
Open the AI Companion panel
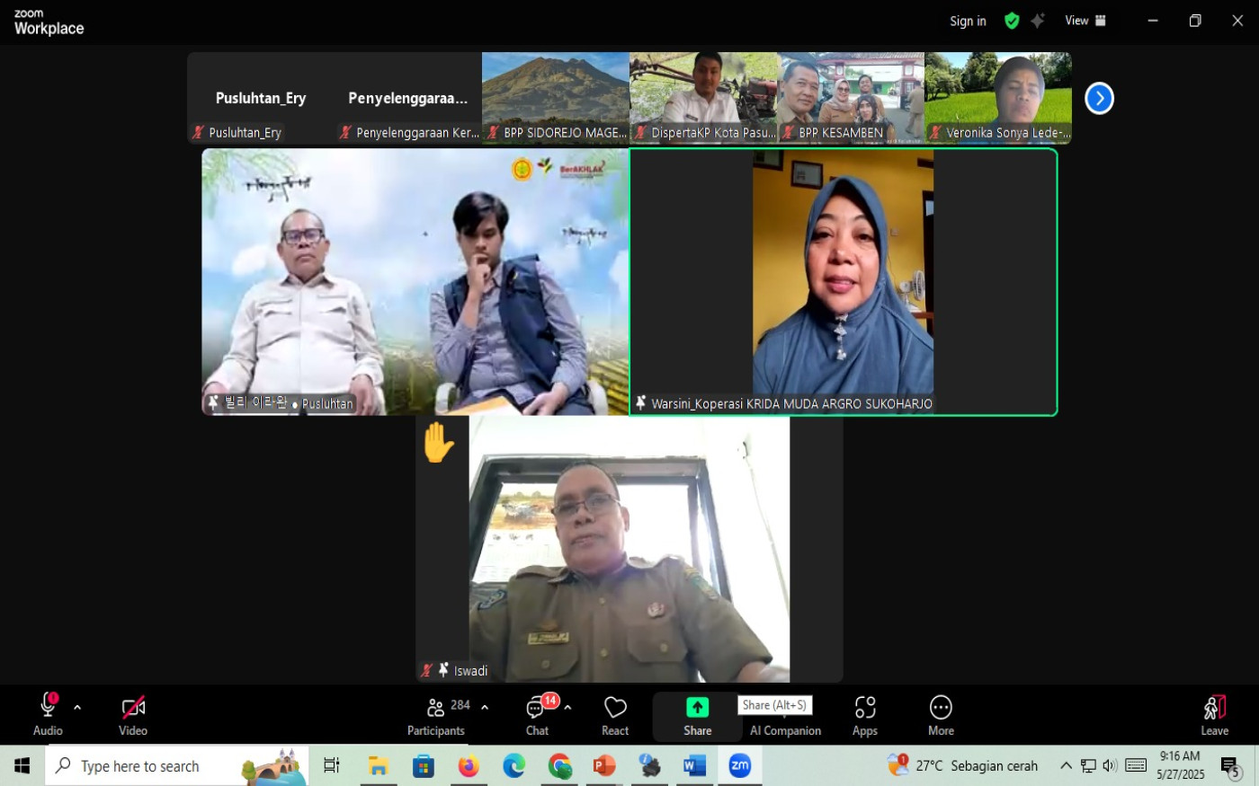coord(785,729)
